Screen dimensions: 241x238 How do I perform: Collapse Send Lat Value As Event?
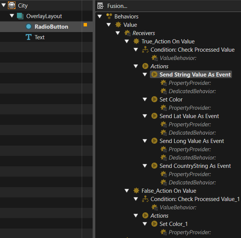pos(145,116)
